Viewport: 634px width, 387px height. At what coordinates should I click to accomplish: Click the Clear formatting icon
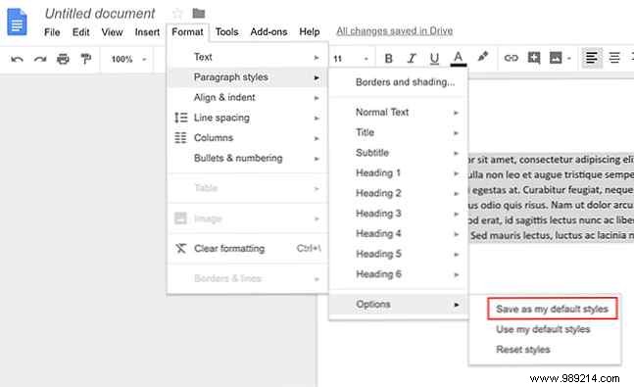coord(180,248)
